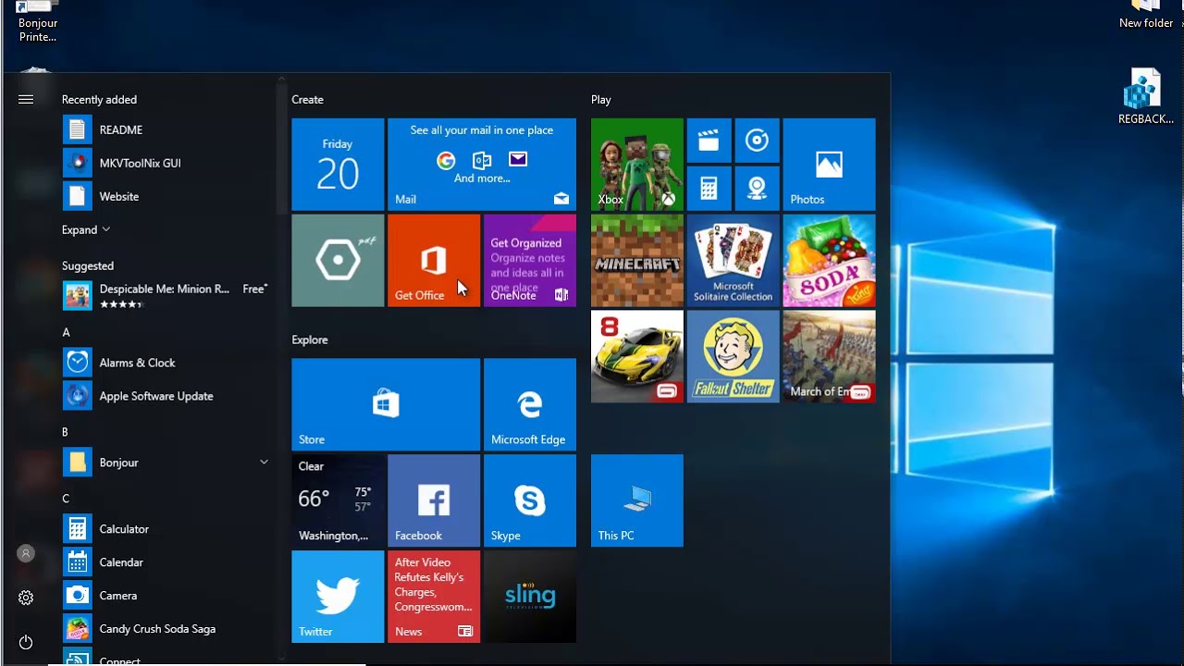Click the letter B group header
This screenshot has width=1184, height=666.
(x=66, y=432)
